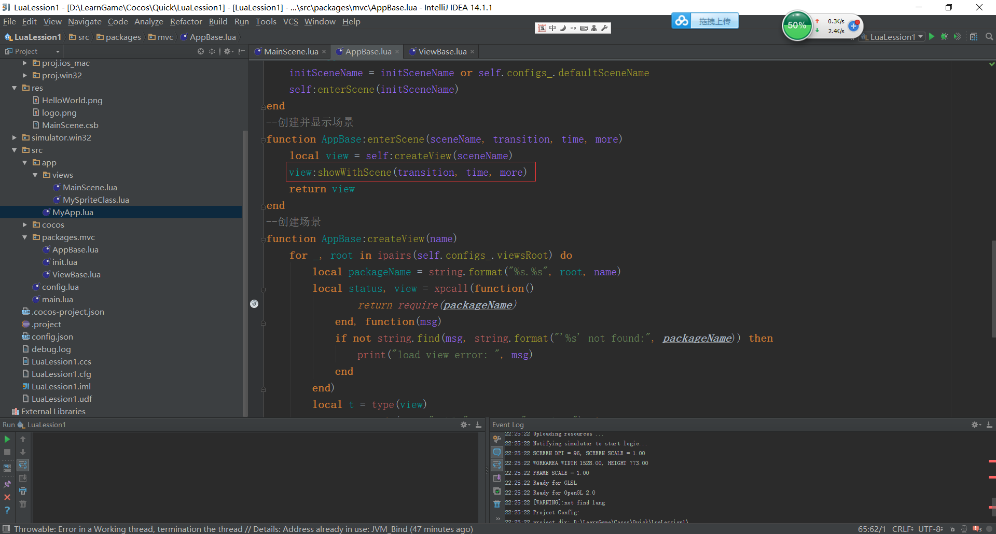
Task: Toggle soft-wrap in Run console
Action: (x=23, y=465)
